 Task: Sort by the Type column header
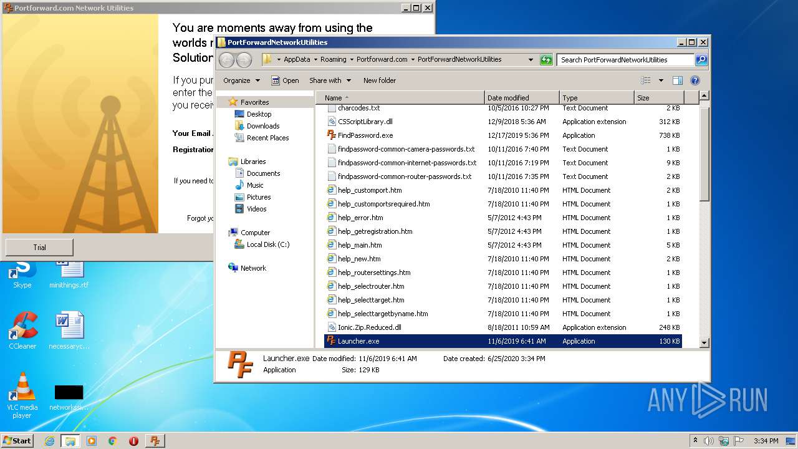pyautogui.click(x=597, y=98)
